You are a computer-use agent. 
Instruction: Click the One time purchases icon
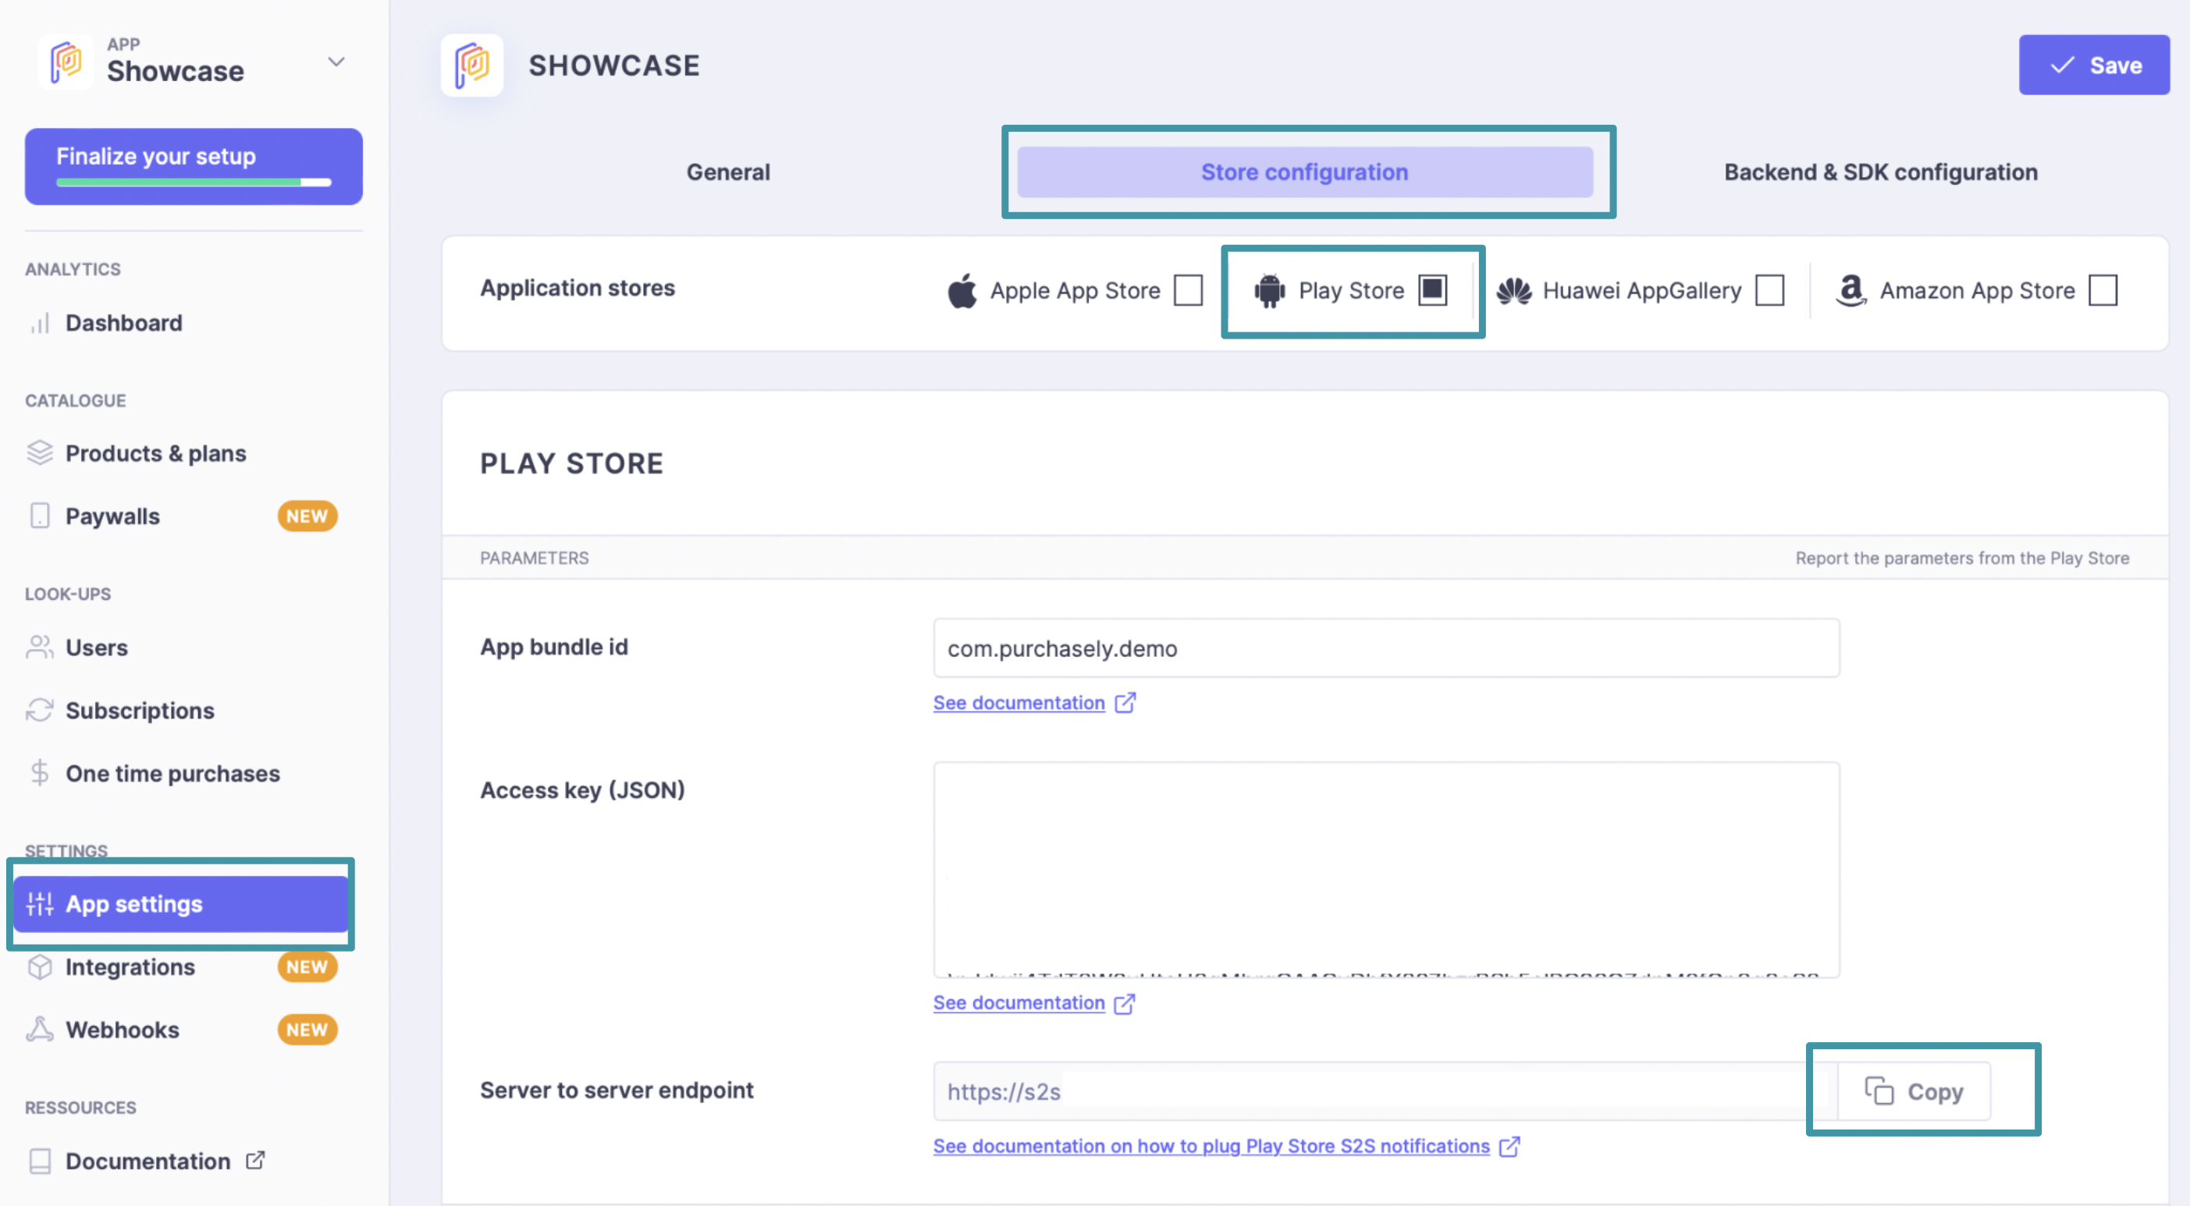40,774
